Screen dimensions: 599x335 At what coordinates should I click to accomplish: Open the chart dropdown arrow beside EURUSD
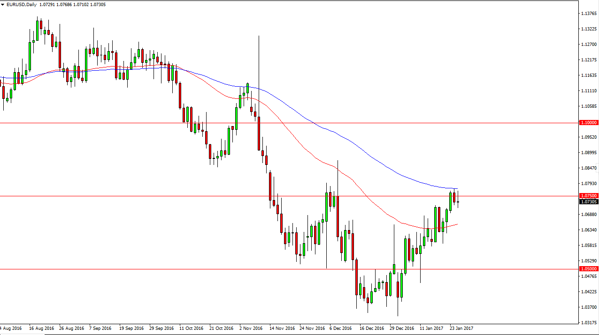click(x=3, y=5)
